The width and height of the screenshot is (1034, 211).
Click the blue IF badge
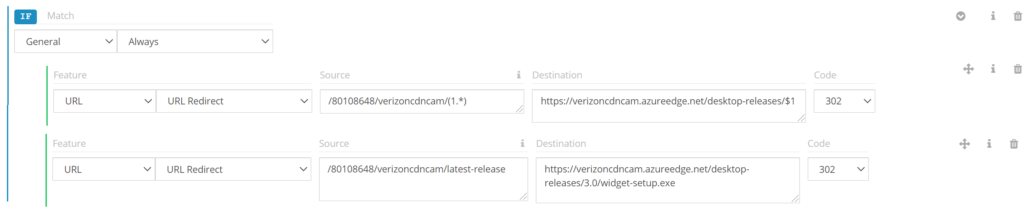pyautogui.click(x=26, y=16)
